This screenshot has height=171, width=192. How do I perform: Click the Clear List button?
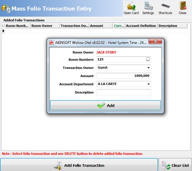tap(175, 165)
